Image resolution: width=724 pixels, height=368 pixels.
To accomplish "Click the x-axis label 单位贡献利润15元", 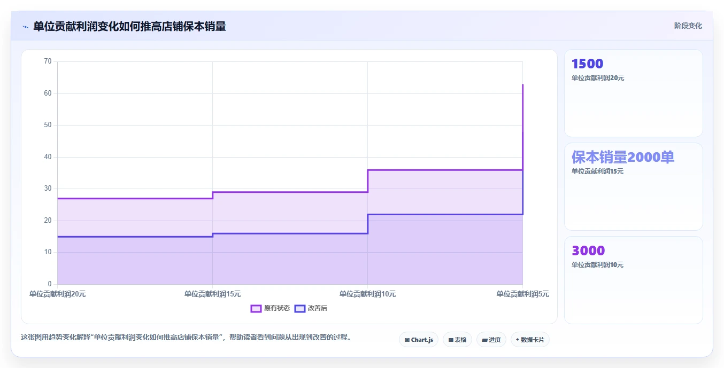I will (x=212, y=294).
